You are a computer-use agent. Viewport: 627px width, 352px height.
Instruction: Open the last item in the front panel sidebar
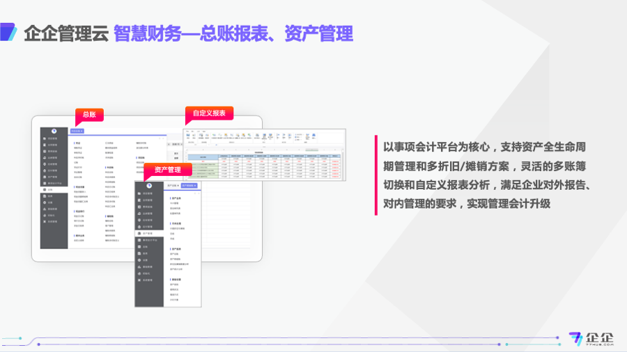pyautogui.click(x=148, y=280)
